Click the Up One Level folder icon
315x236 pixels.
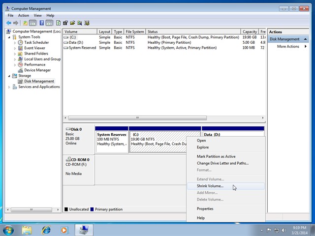coord(25,23)
